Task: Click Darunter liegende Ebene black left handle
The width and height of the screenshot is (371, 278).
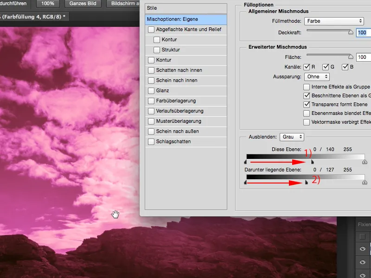Action: (x=245, y=182)
